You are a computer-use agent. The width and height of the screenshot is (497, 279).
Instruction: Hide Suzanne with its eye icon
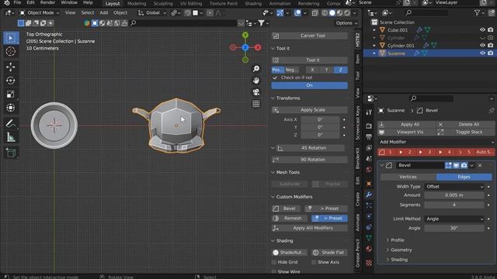(x=482, y=53)
